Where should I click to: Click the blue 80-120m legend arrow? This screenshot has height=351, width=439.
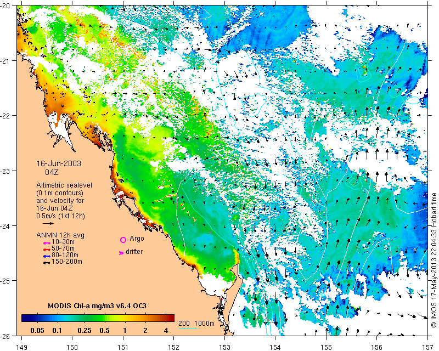tap(47, 256)
